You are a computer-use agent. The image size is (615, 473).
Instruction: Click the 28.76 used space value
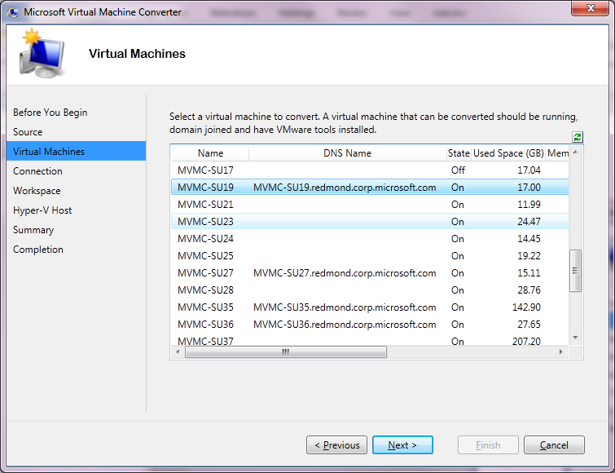529,290
